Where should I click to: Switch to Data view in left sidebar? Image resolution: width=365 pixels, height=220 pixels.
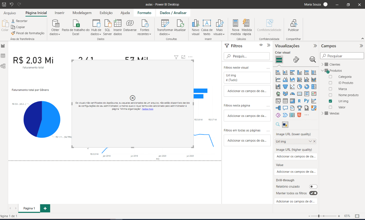[x=3, y=56]
